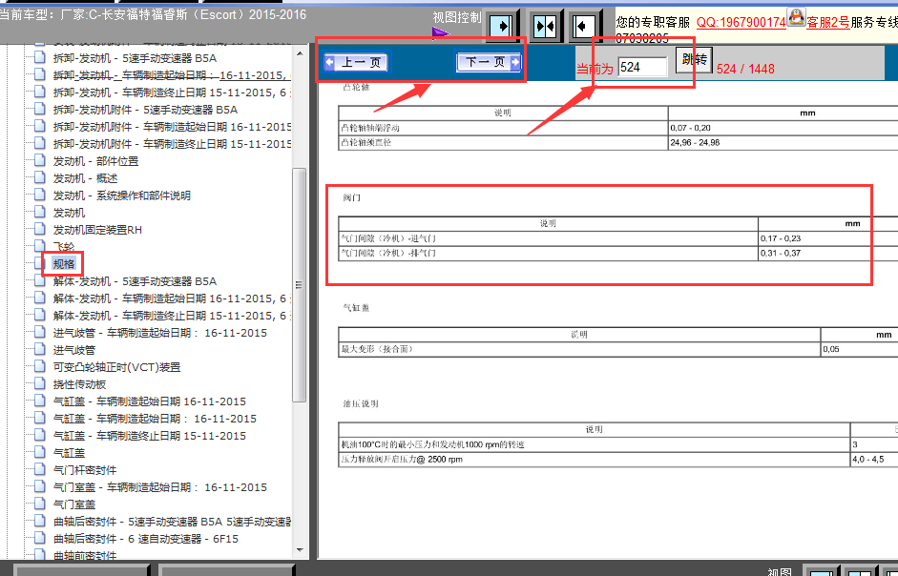The image size is (898, 576).
Task: Select value cell 0,07 - 0,20
Action: pos(783,128)
